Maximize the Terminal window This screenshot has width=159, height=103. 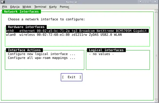coord(150,2)
